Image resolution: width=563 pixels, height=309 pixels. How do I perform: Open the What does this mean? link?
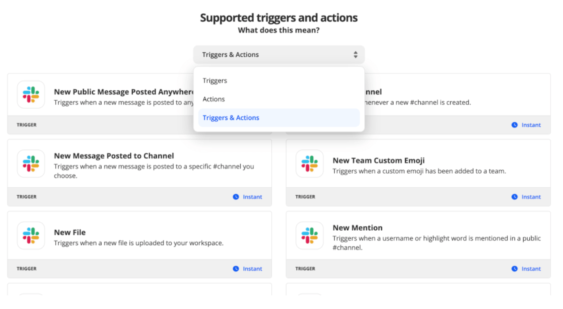[279, 30]
